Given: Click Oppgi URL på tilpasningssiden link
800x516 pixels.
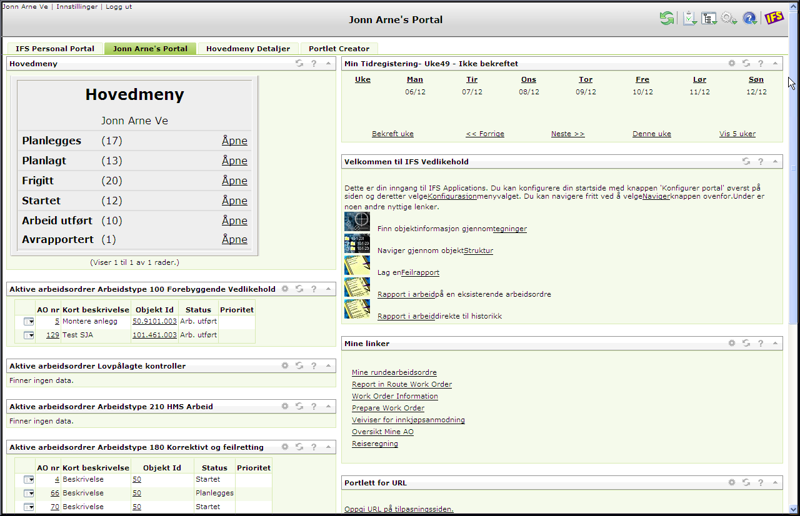Looking at the screenshot, I should (399, 509).
